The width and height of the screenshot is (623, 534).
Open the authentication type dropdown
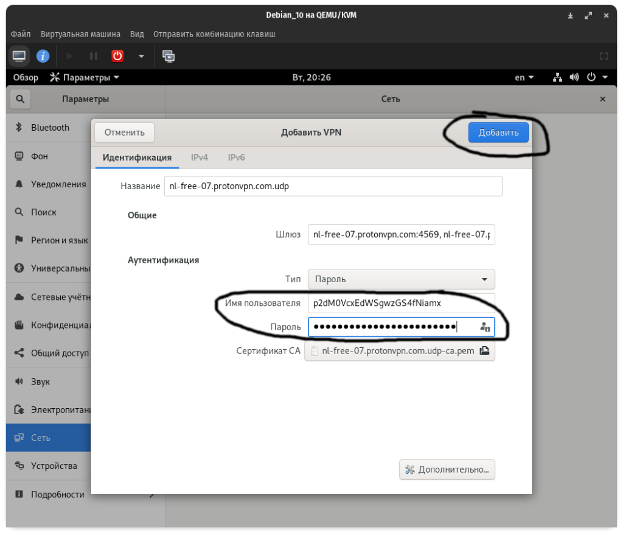[x=401, y=279]
